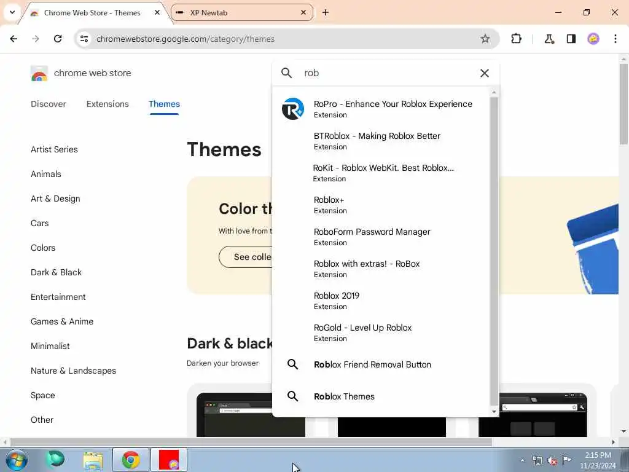Screen dimensions: 629x472
Task: Search for Roblox Themes
Action: point(381,396)
